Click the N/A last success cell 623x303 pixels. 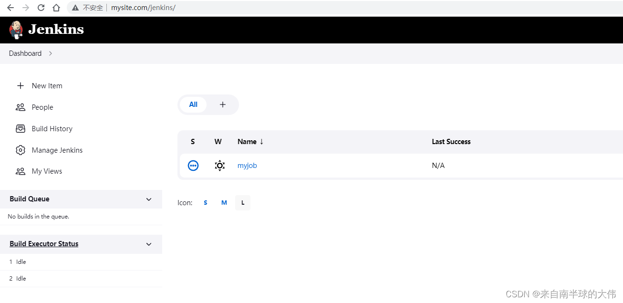pos(438,166)
